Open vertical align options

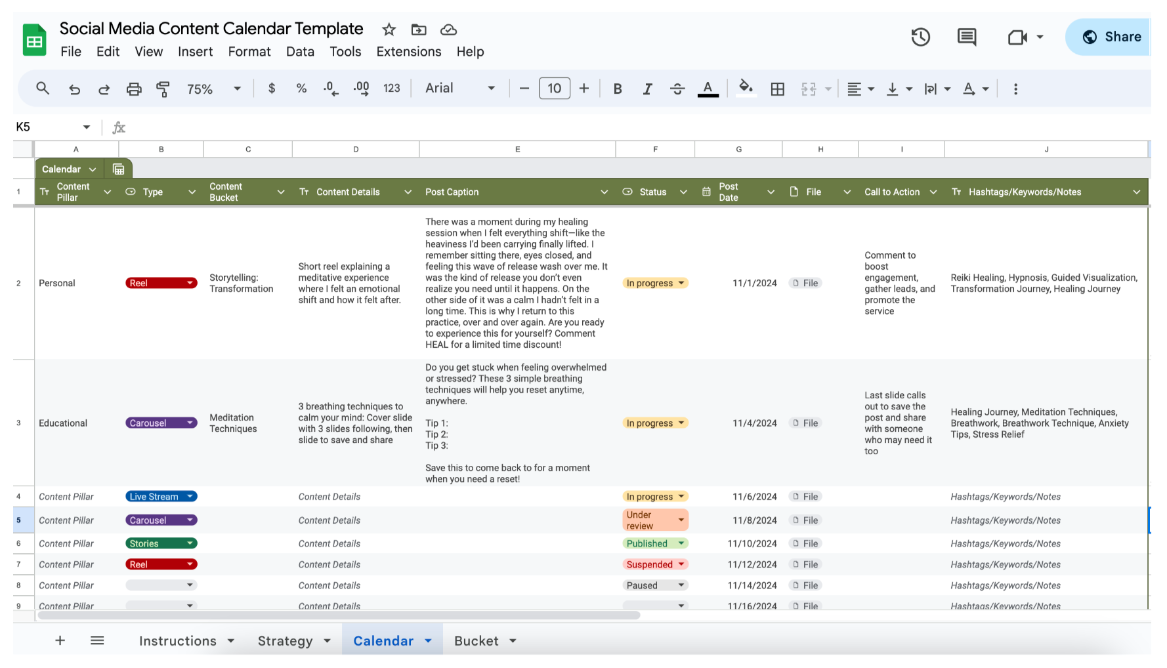(899, 89)
